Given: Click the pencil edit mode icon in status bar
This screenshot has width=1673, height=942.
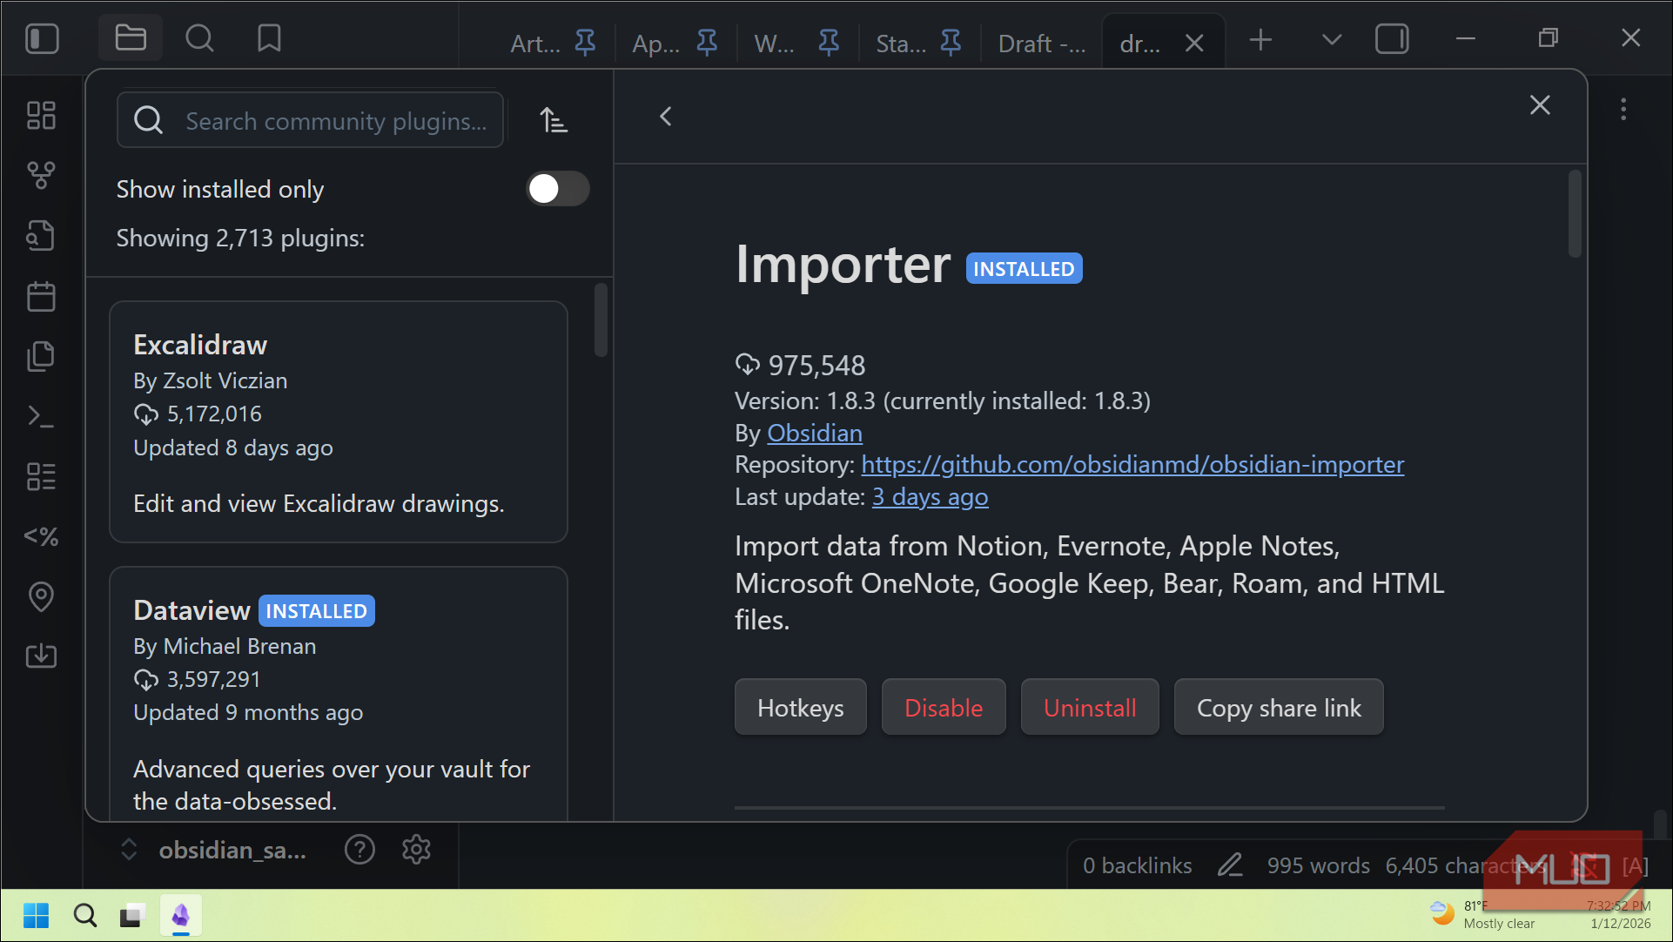Looking at the screenshot, I should pyautogui.click(x=1230, y=865).
